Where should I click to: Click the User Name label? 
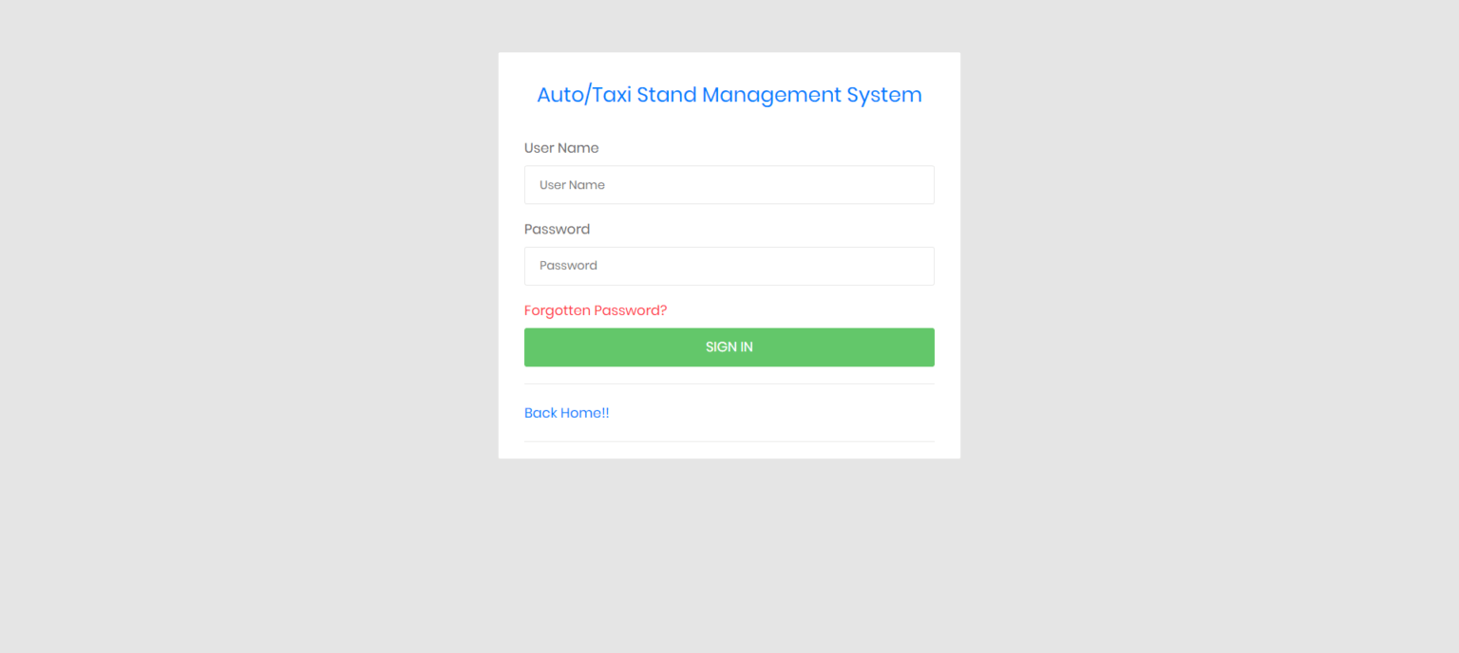coord(561,148)
